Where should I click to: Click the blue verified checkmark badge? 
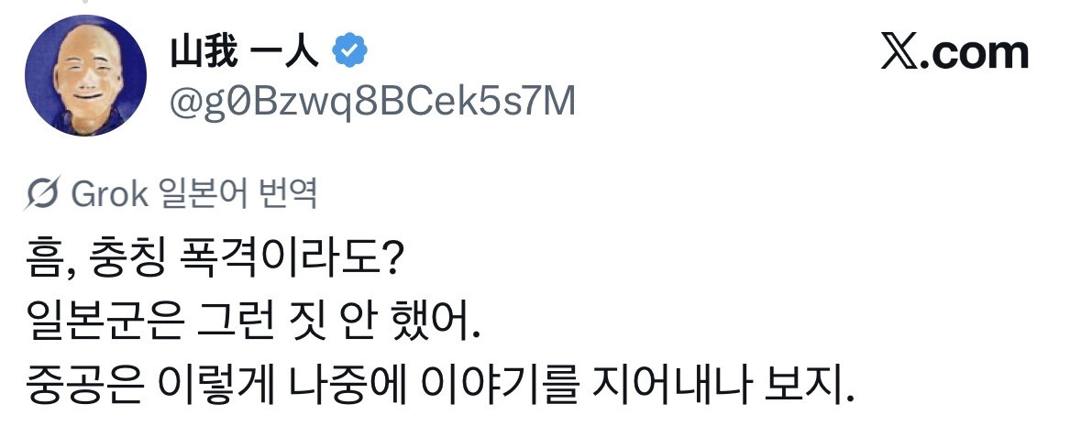coord(351,50)
